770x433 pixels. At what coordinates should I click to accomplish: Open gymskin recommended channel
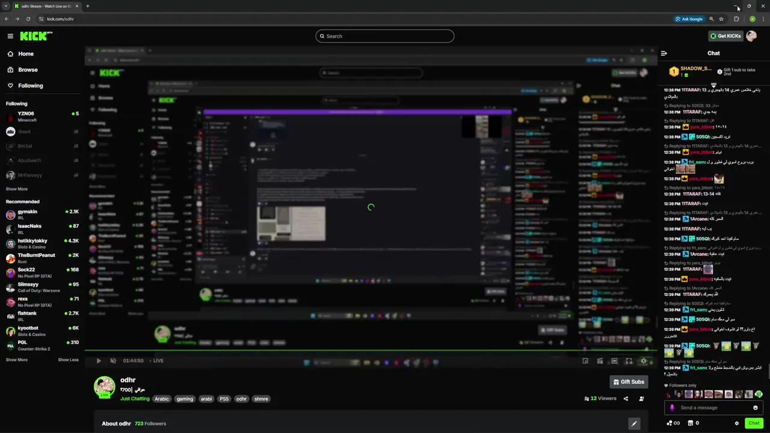pyautogui.click(x=42, y=215)
